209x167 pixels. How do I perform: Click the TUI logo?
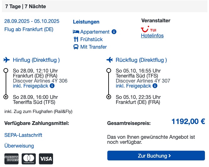(148, 29)
